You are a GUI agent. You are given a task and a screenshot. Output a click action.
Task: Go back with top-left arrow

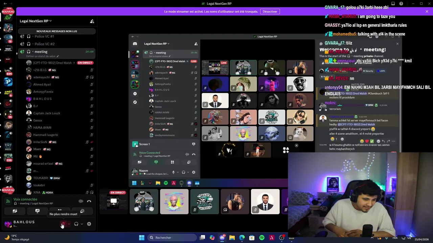[x=5, y=3]
